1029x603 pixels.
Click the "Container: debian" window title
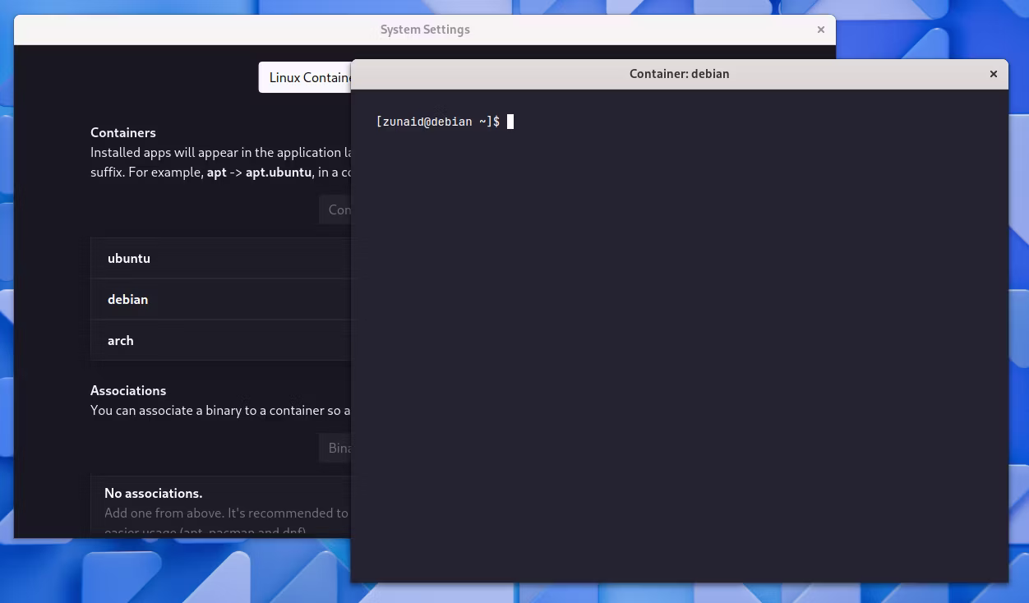point(680,74)
